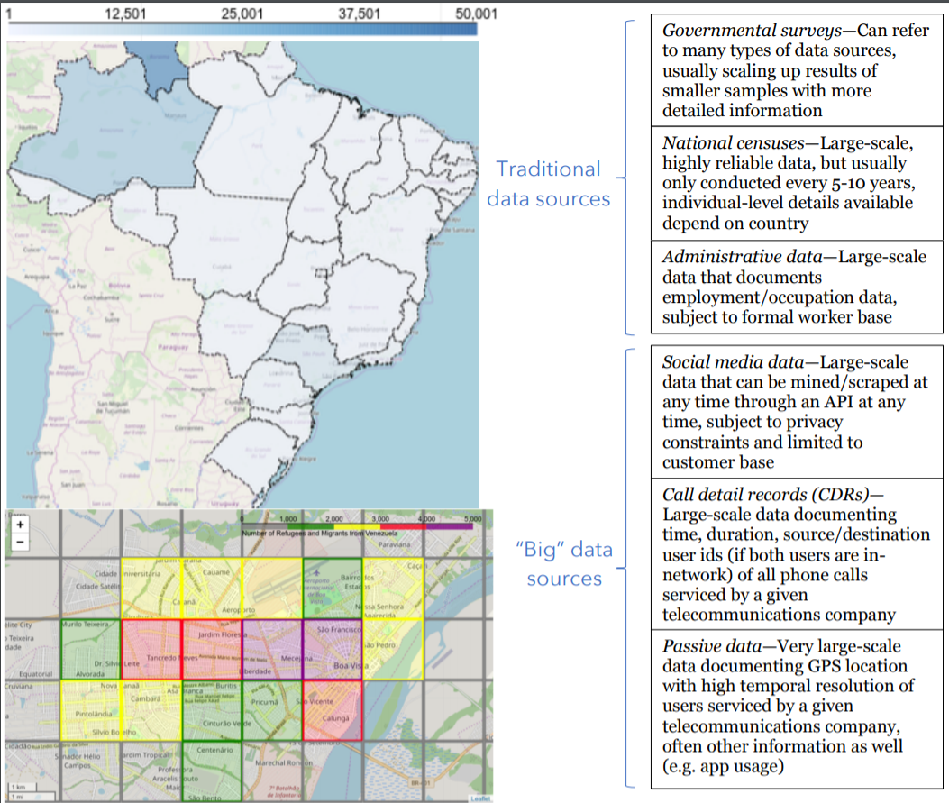Select the yellow Pintolândia grid cell
The height and width of the screenshot is (803, 949).
tap(90, 709)
